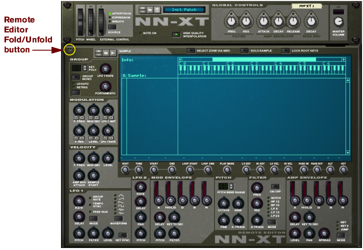Viewport: 363px width, 250px height.
Task: Click the Amp Envelope Spread knob
Action: click(324, 233)
